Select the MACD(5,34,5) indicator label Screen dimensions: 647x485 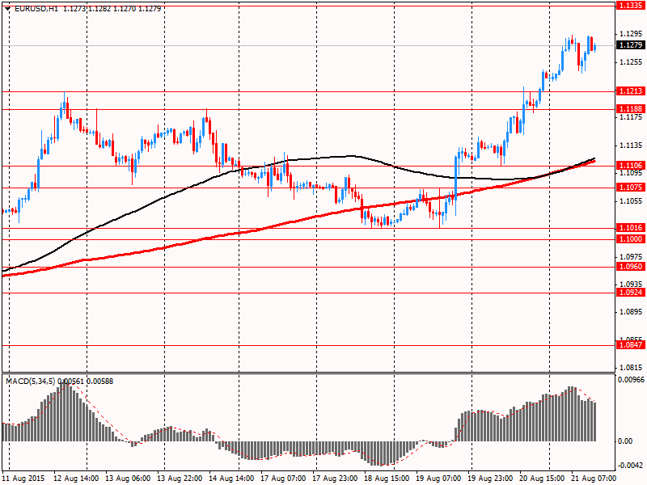[31, 382]
